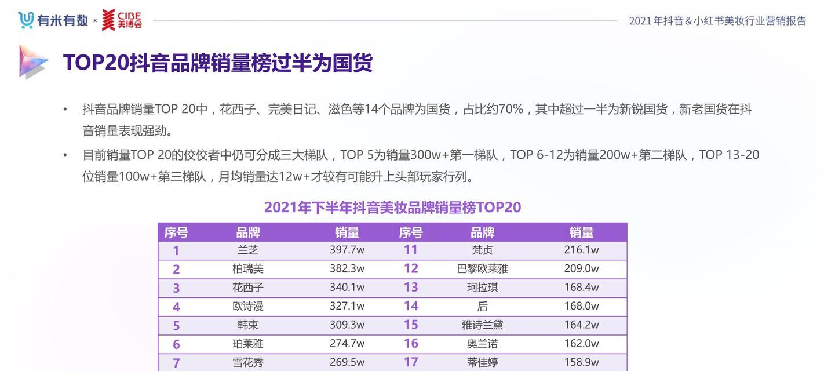Click rank number 17 in the table
The height and width of the screenshot is (371, 824).
click(x=411, y=362)
